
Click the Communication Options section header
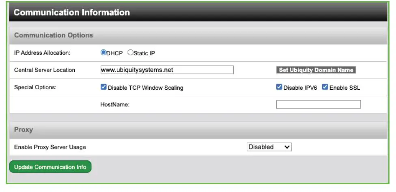[x=54, y=35]
